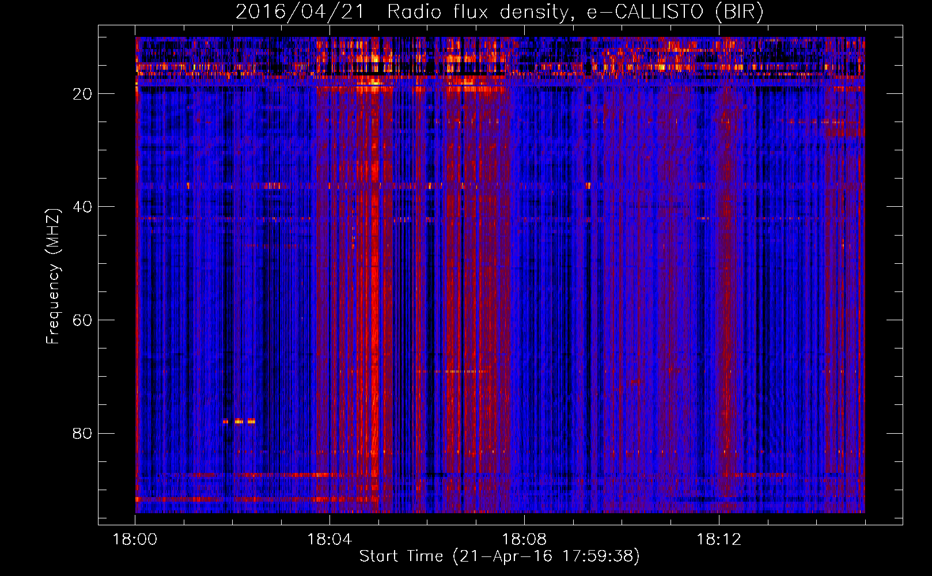Image resolution: width=932 pixels, height=576 pixels.
Task: Click the "60" frequency tick label
Action: tap(82, 320)
